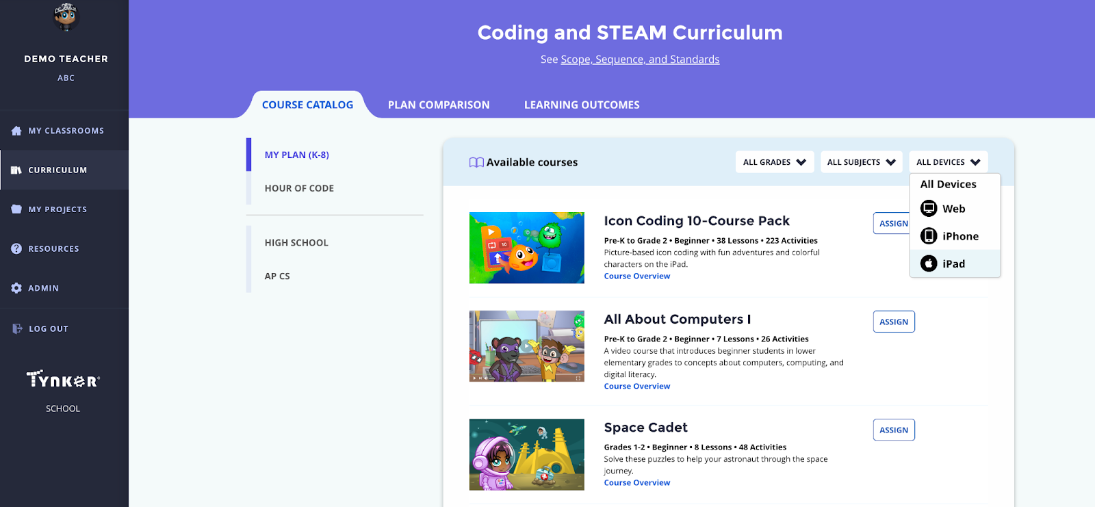Click the Curriculum books icon
Viewport: 1095px width, 507px height.
click(x=16, y=170)
